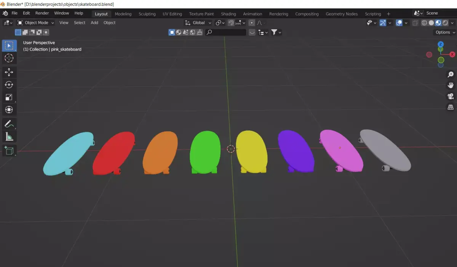Viewport: 457px width, 267px height.
Task: Click the search field with magnifier
Action: coord(226,33)
